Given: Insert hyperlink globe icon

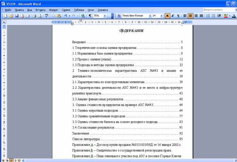Looking at the screenshot, I should click(83, 16).
